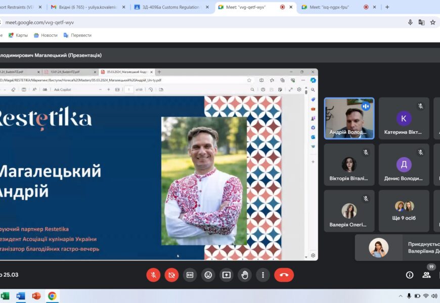Open the Перевести bookmark

[x=77, y=35]
